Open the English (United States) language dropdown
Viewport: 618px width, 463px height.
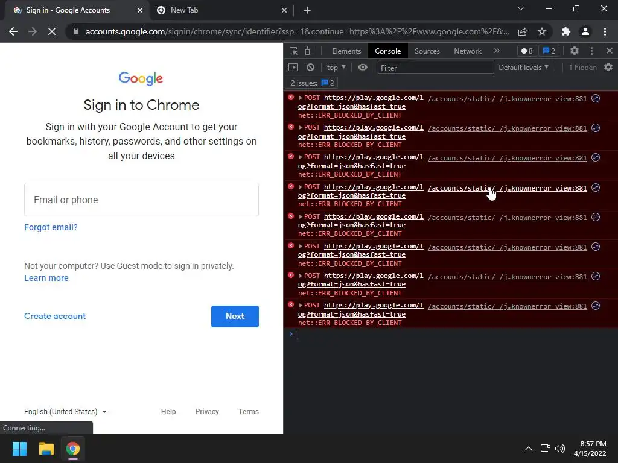(x=65, y=411)
